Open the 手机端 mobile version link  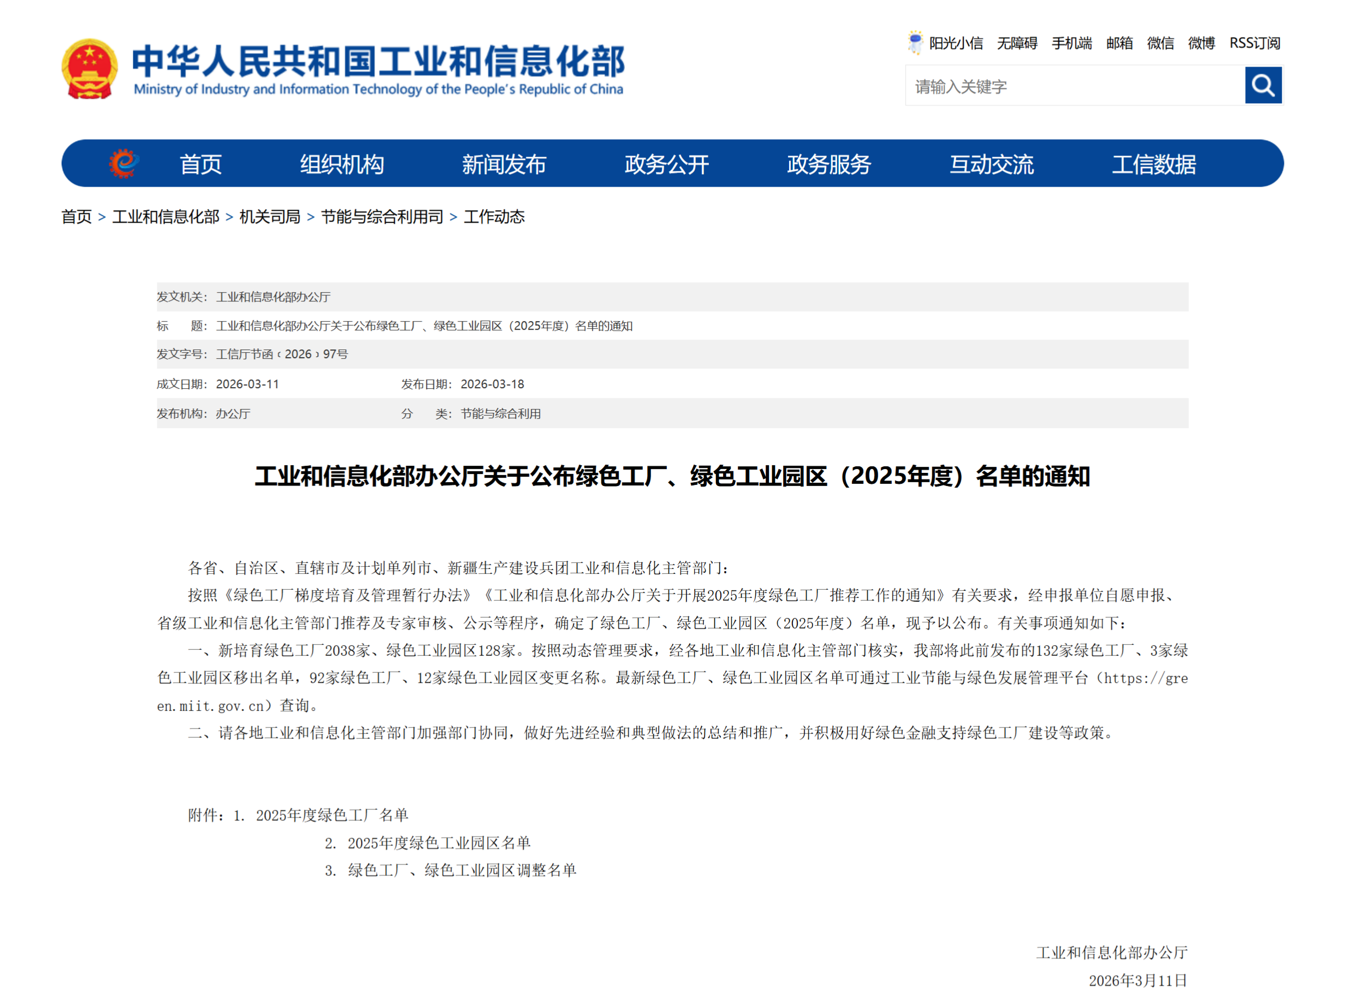tap(1071, 43)
